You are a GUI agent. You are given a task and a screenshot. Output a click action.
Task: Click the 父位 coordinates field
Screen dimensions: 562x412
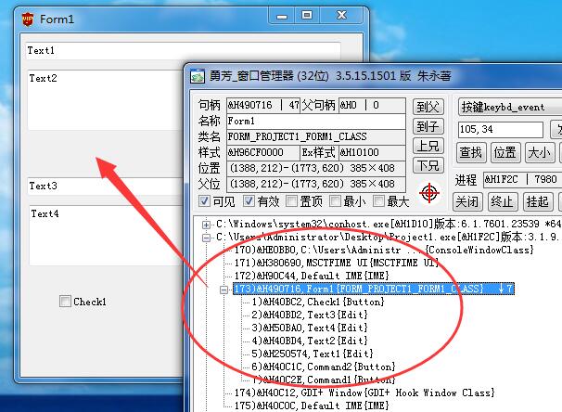tap(315, 185)
